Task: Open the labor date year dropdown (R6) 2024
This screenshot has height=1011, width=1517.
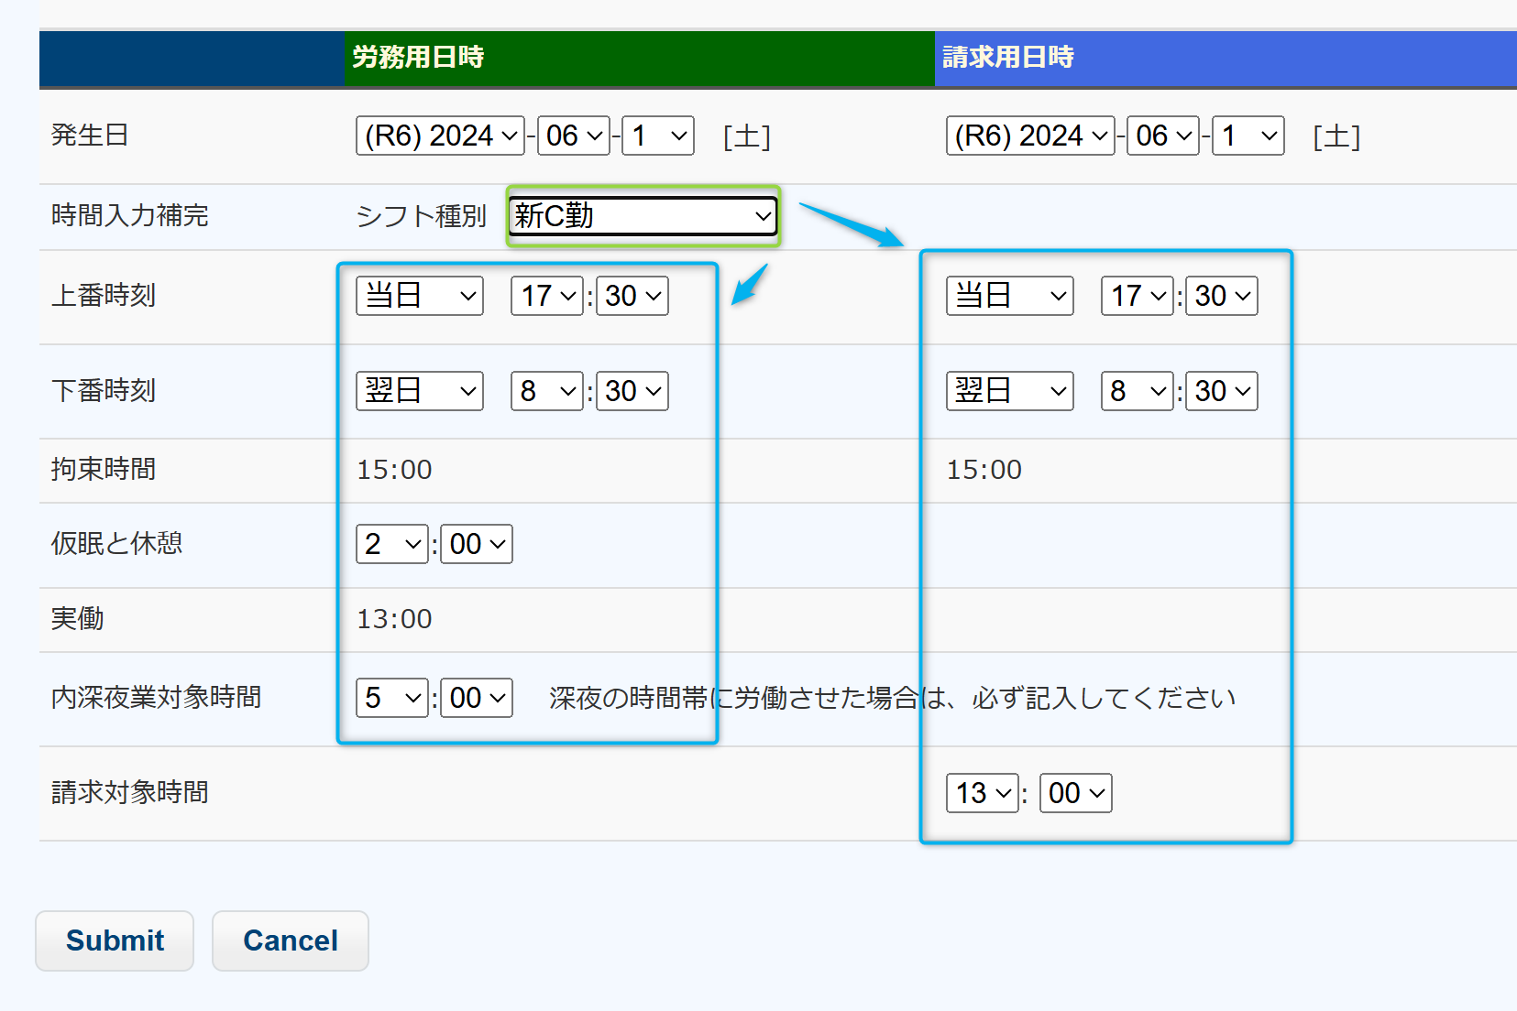Action: tap(440, 136)
